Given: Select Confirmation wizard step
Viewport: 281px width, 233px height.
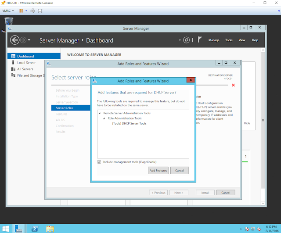Looking at the screenshot, I should click(x=65, y=126).
